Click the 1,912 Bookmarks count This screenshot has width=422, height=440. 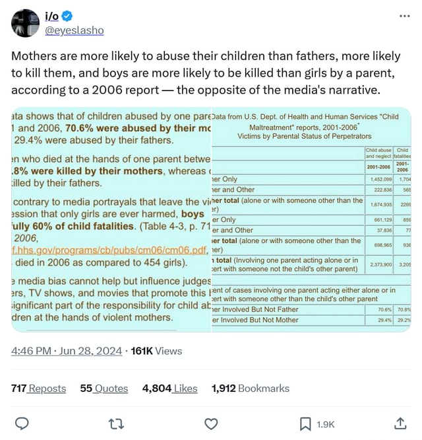pyautogui.click(x=251, y=388)
